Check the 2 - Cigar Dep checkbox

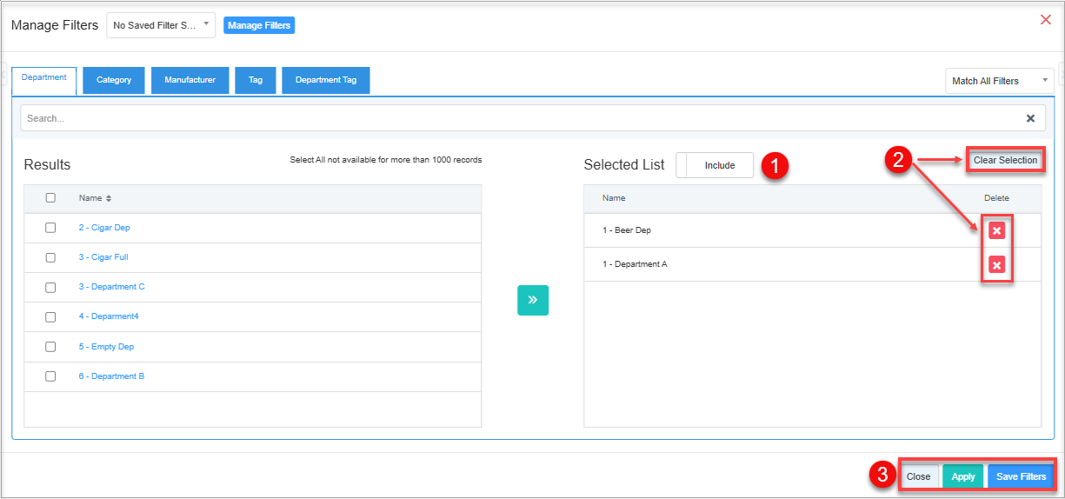(50, 228)
